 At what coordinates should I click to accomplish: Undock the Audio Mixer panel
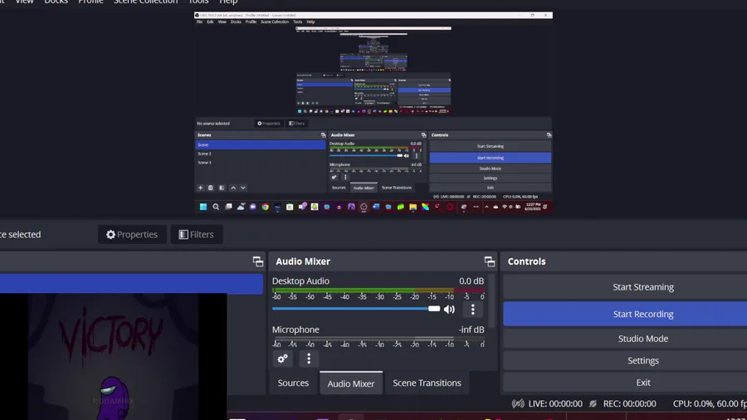click(489, 261)
